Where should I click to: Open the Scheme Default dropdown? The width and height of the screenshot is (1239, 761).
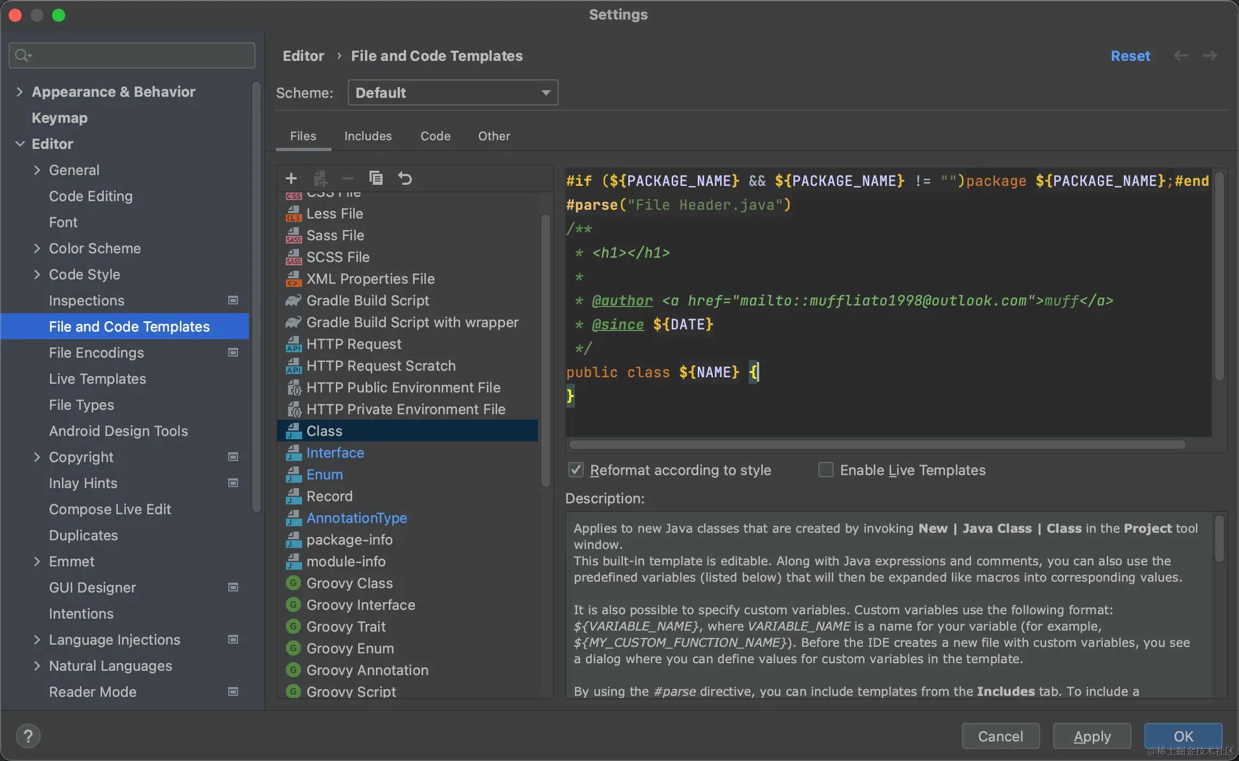click(x=453, y=93)
